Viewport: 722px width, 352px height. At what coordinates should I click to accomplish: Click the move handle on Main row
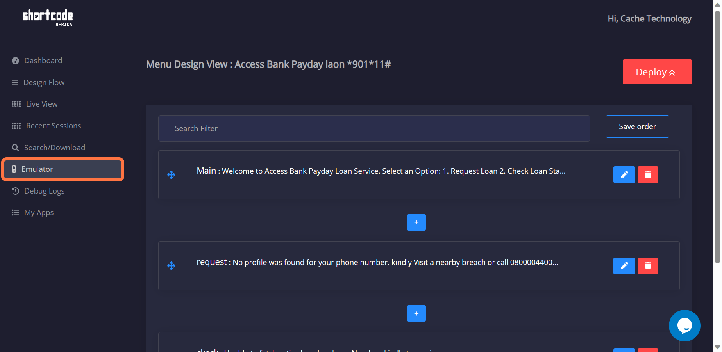171,175
